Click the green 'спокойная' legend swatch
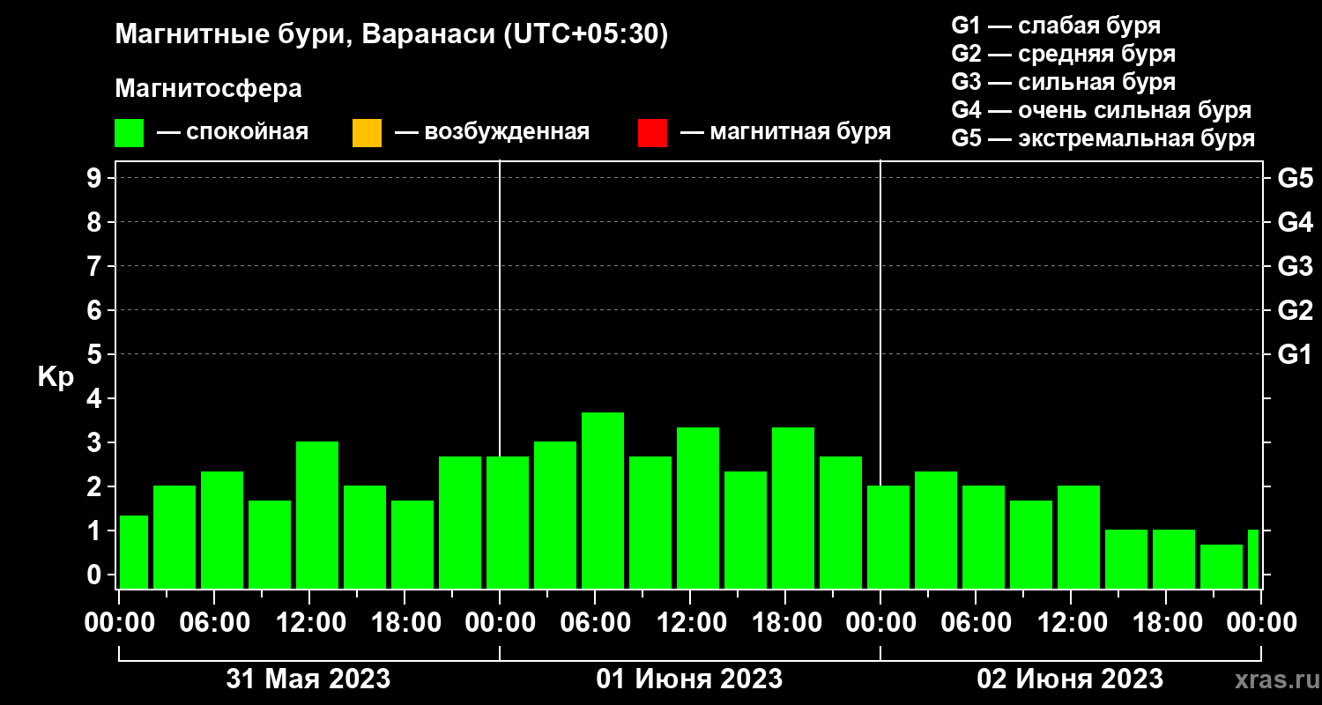Screen dimensions: 1322x705 coord(129,133)
